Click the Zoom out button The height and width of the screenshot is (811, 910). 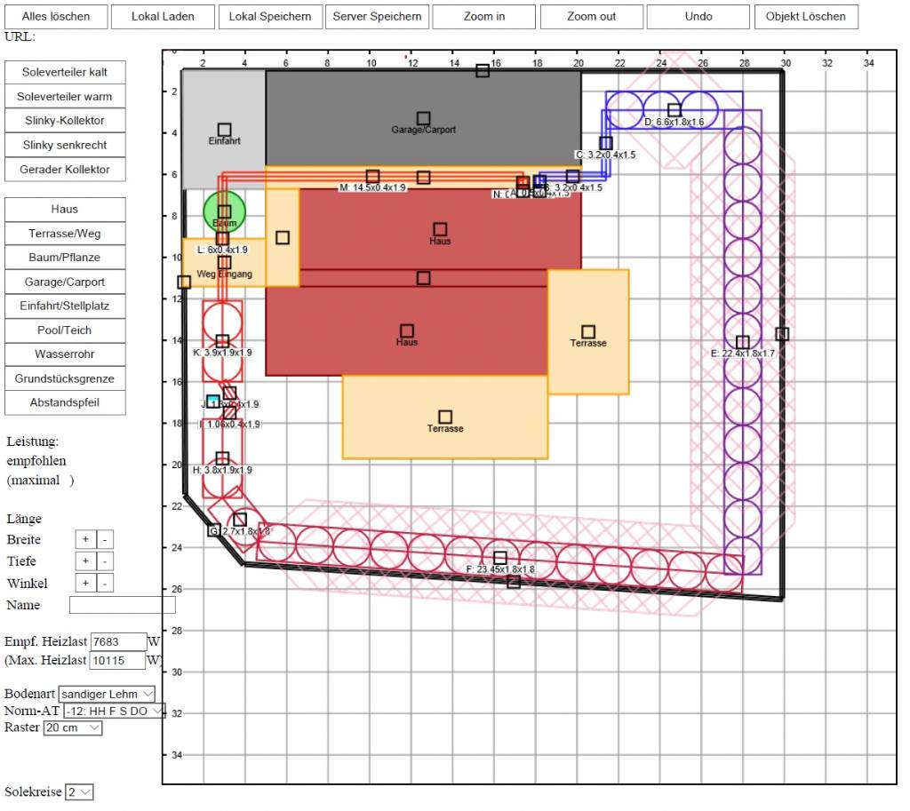[591, 17]
